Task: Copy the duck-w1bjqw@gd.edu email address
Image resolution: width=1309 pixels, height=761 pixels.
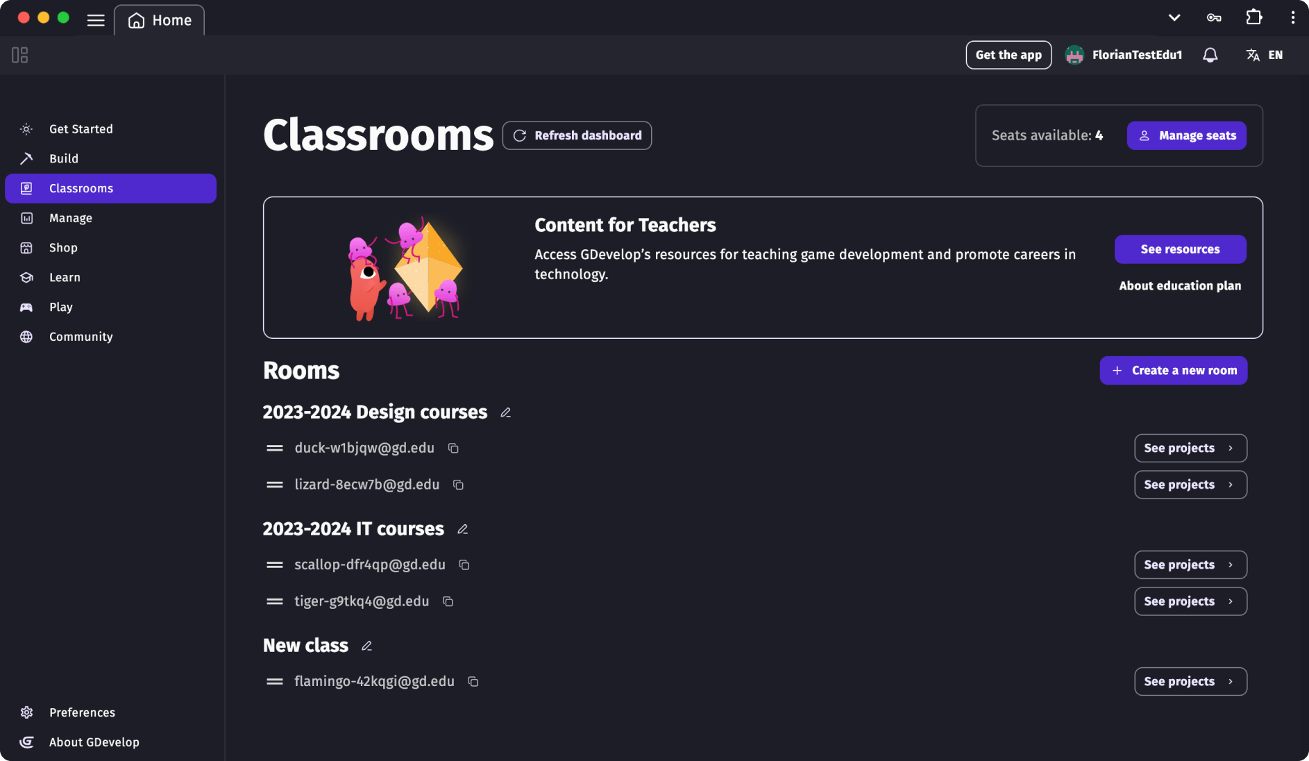Action: [x=455, y=448]
